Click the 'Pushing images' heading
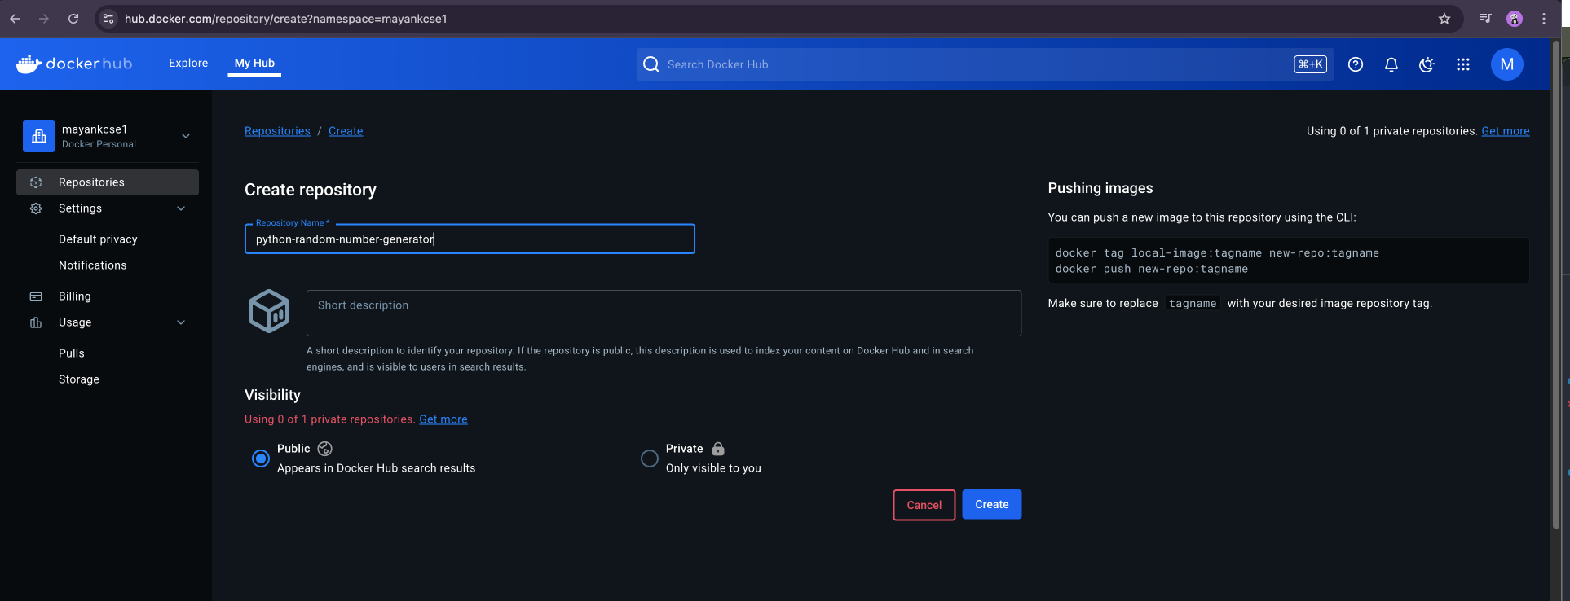The width and height of the screenshot is (1570, 601). [1100, 188]
